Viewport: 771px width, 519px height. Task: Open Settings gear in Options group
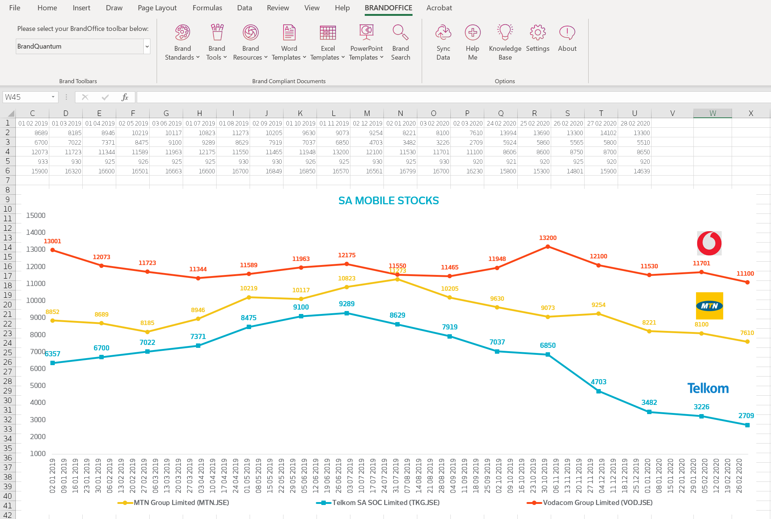(538, 33)
